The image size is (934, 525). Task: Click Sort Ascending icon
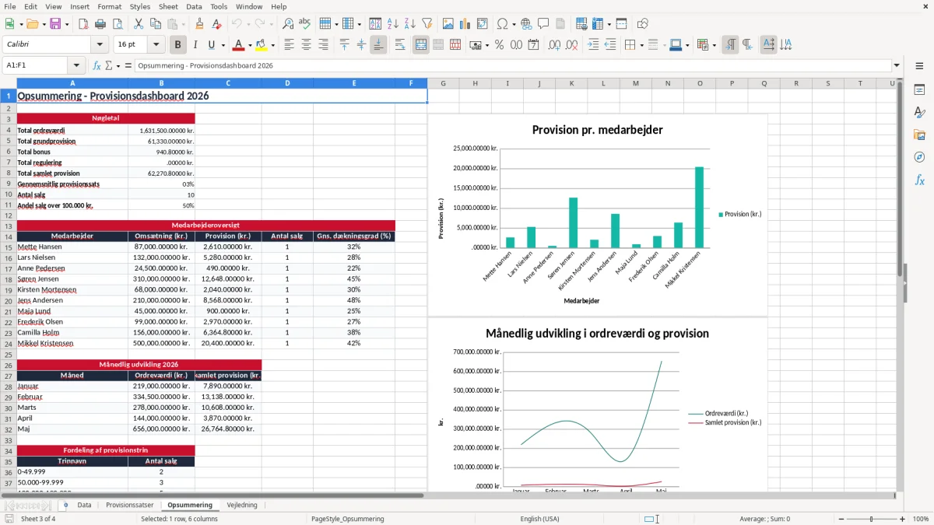[x=393, y=24]
